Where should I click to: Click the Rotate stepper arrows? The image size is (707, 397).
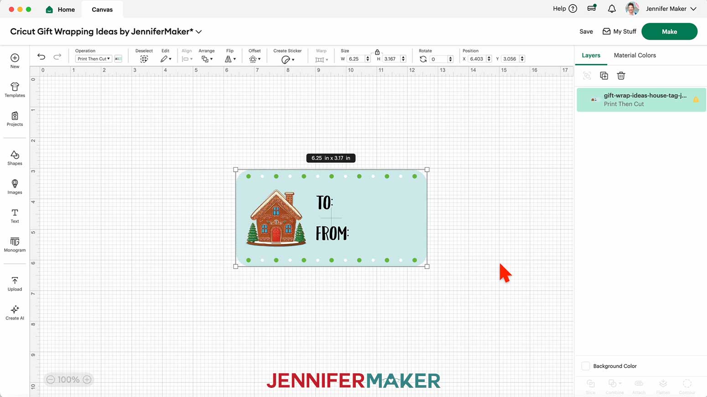pyautogui.click(x=451, y=59)
